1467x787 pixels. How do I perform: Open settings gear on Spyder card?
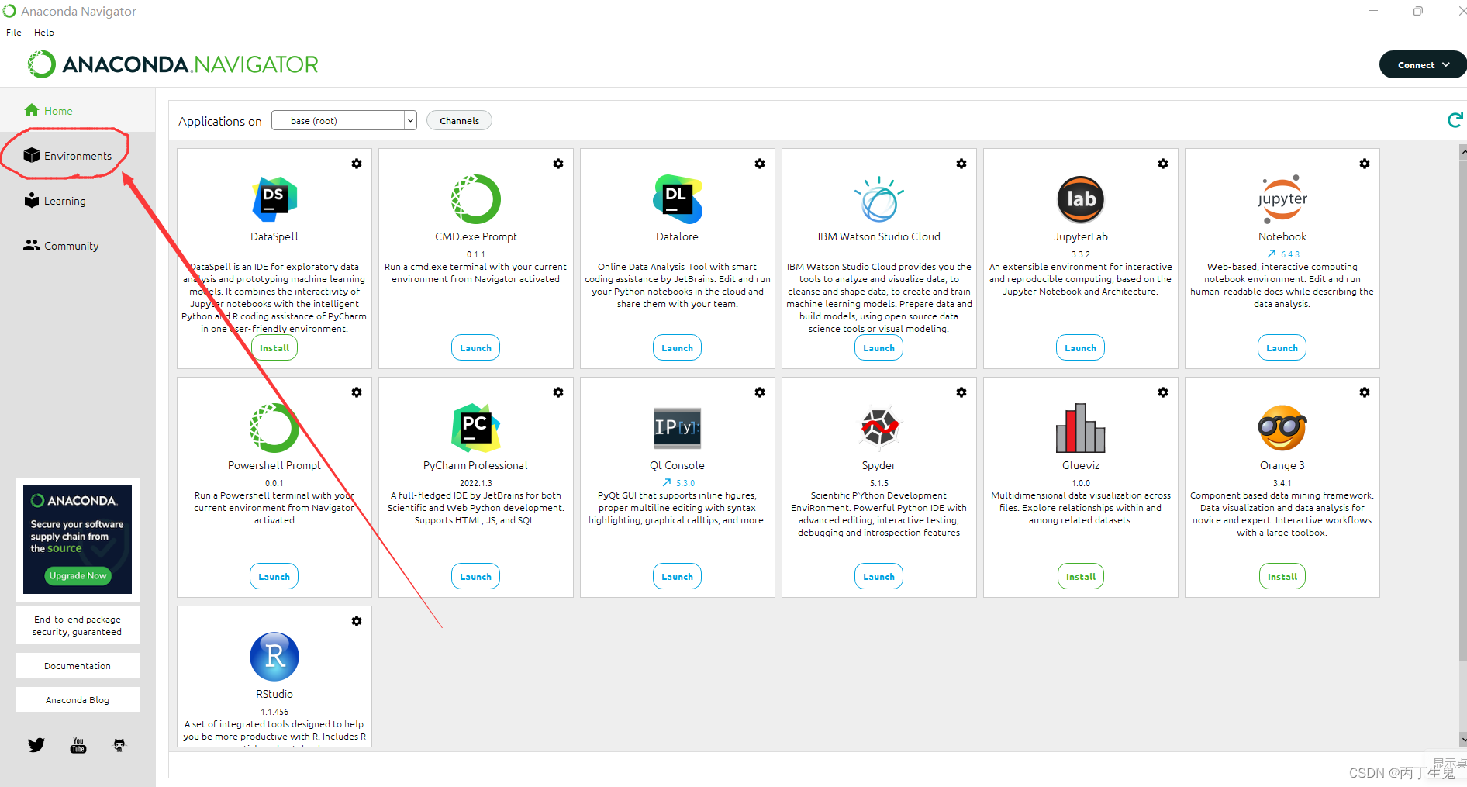coord(961,392)
